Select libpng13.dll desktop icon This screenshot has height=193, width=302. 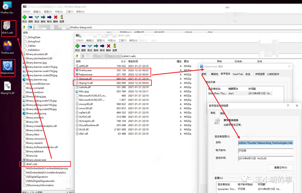pyautogui.click(x=8, y=88)
